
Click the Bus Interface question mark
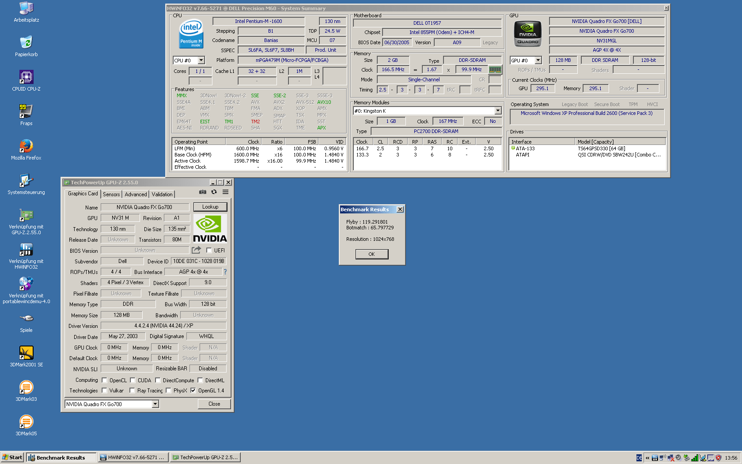click(x=225, y=272)
